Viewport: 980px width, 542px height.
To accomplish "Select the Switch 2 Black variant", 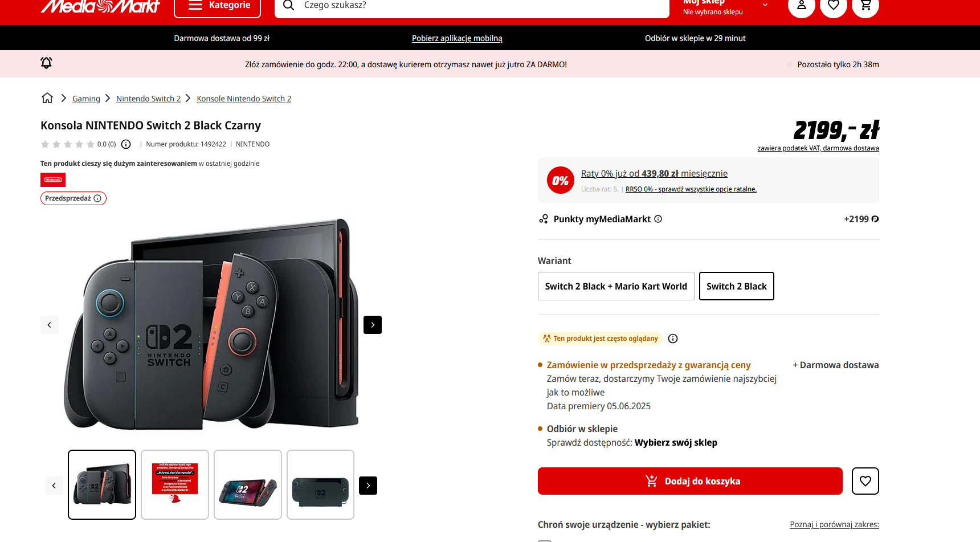I will click(736, 286).
